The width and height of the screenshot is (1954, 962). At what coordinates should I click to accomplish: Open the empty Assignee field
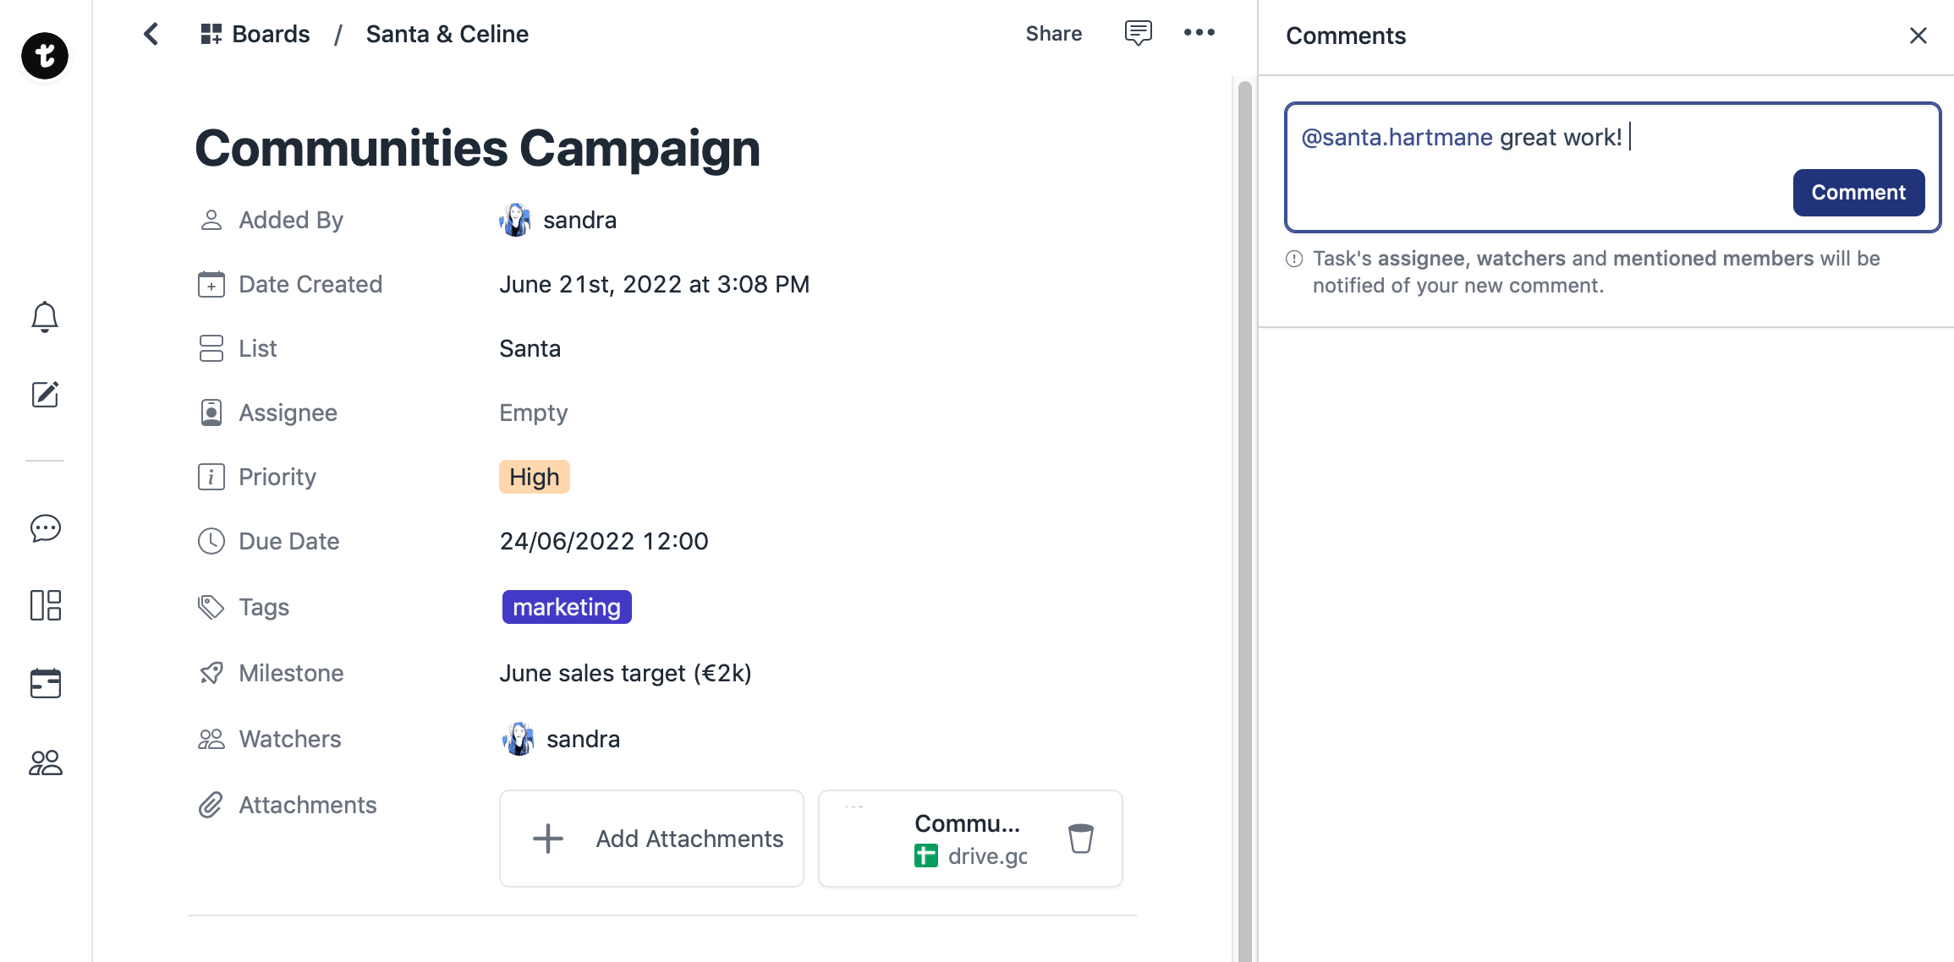tap(533, 413)
